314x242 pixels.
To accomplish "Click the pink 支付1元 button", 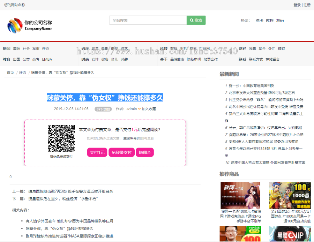I will (x=97, y=152).
